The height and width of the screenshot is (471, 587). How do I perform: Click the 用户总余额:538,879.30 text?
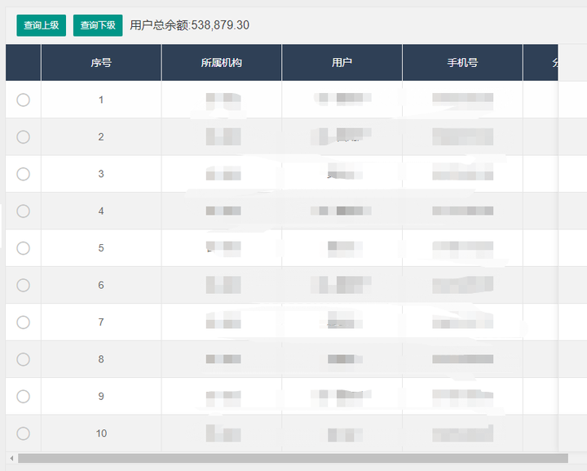(189, 25)
